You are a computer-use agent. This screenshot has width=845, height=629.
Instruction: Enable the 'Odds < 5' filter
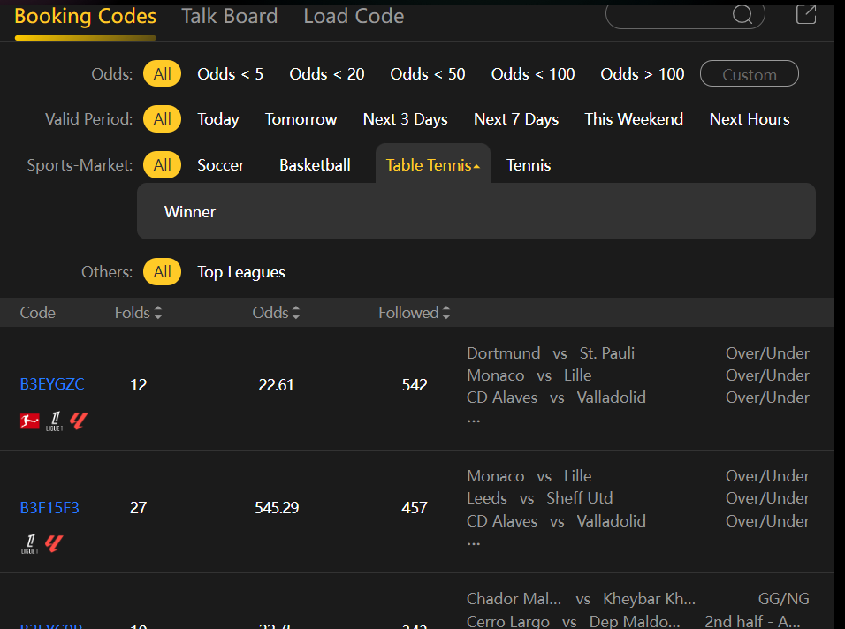pyautogui.click(x=230, y=74)
